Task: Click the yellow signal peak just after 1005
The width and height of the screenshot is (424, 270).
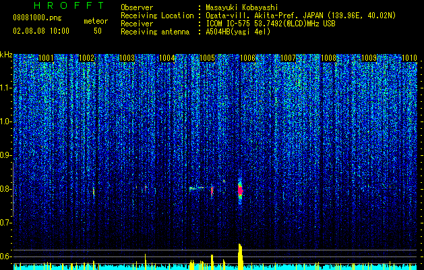Action: tap(212, 262)
